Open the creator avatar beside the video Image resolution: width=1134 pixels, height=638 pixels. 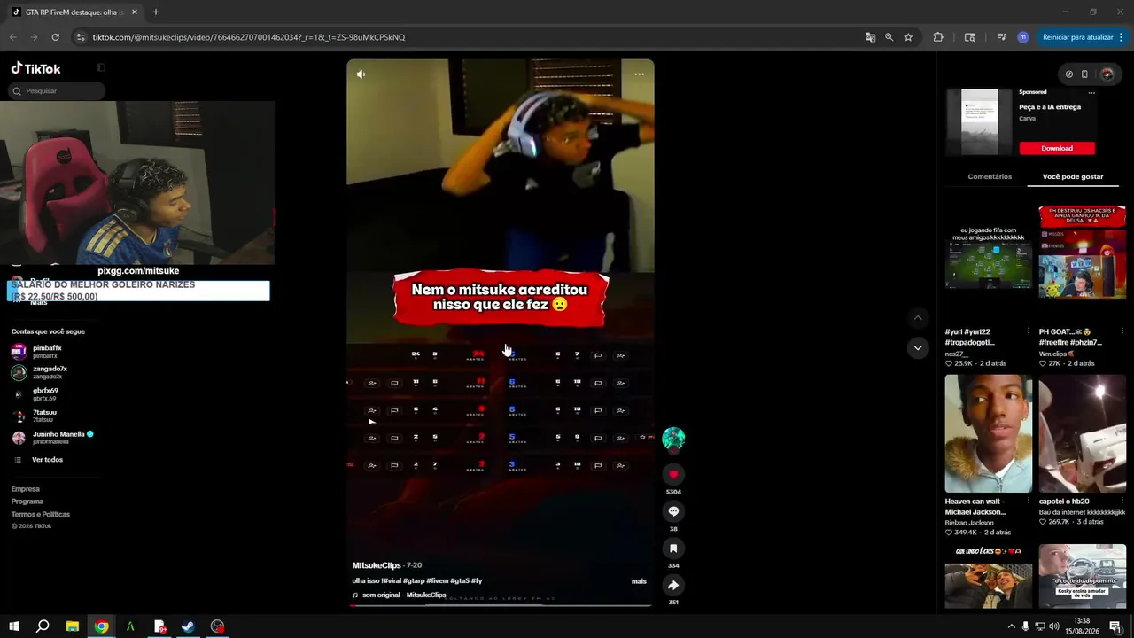tap(673, 439)
